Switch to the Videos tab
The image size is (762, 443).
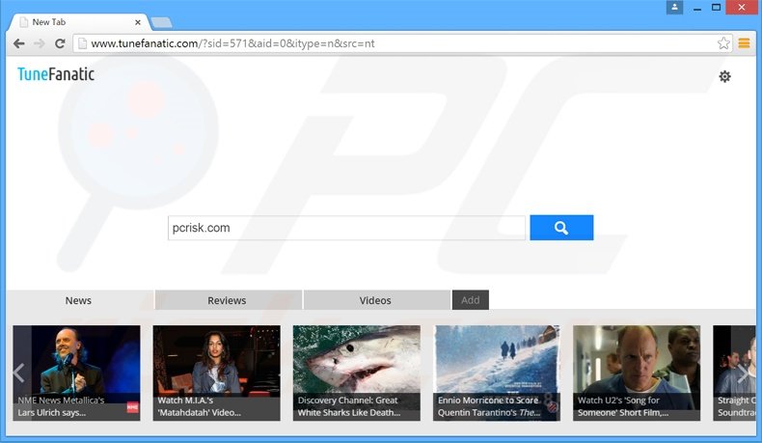(375, 300)
